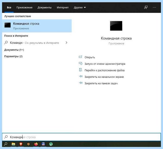Launch Firefox from taskbar

point(36,144)
